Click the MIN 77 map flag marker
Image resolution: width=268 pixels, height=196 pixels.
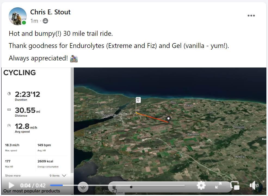(138, 100)
